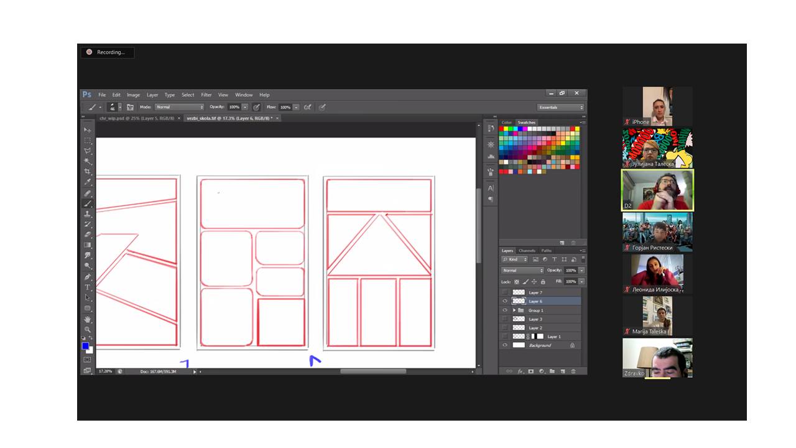Click the Zoom tool in toolbox
796x448 pixels.
click(88, 330)
